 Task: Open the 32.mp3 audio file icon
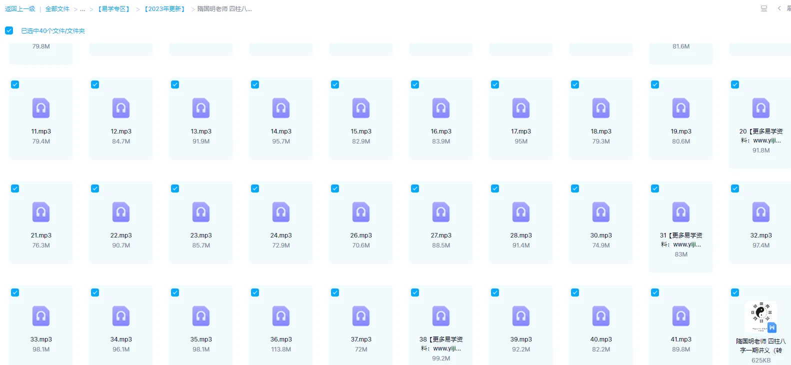tap(761, 212)
